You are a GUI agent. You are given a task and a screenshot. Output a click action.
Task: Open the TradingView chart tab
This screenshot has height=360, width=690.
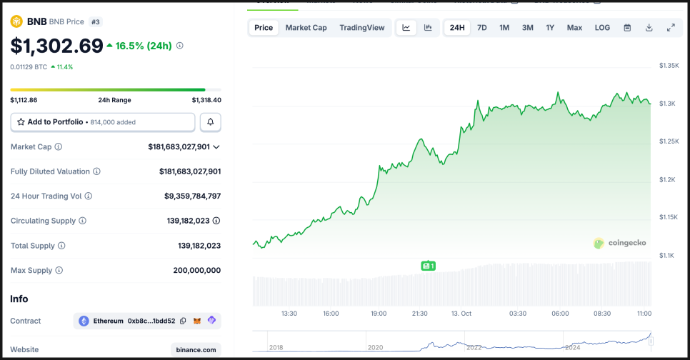click(361, 28)
